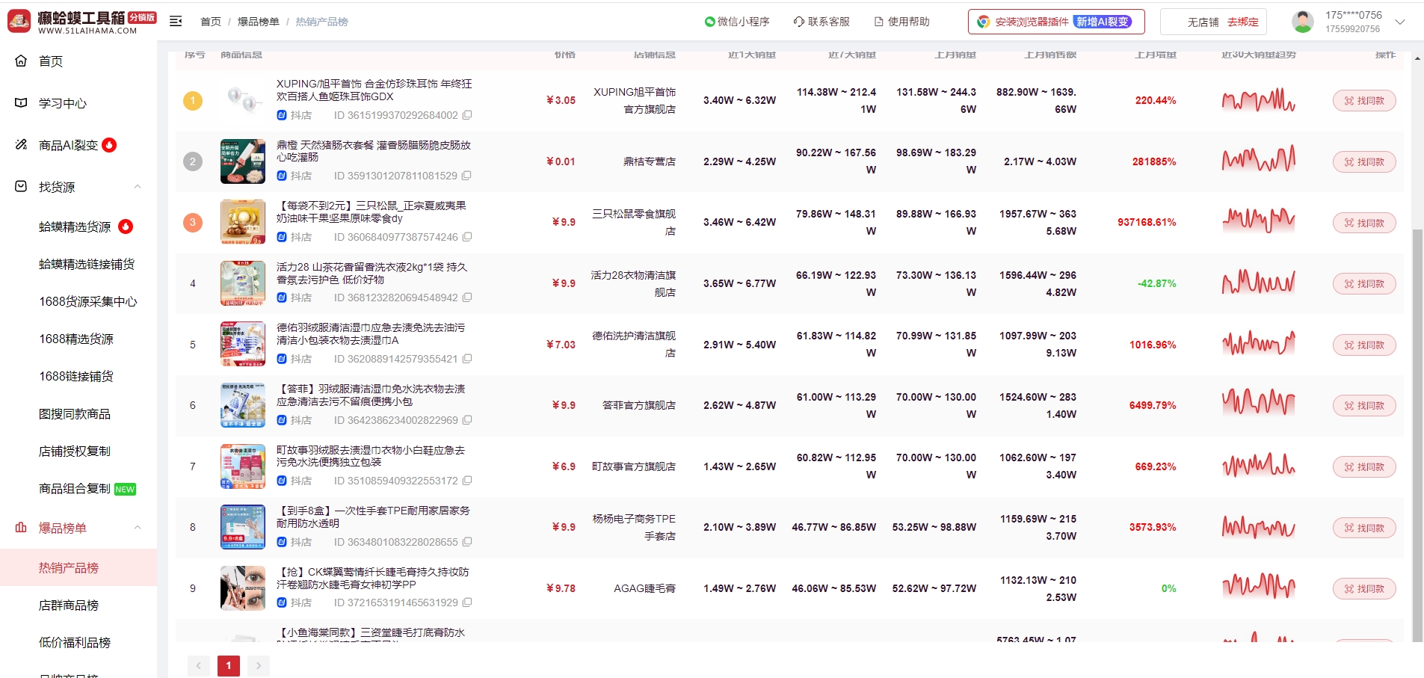The width and height of the screenshot is (1424, 678).
Task: Copy product ID 3591301207811081529
Action: (x=466, y=176)
